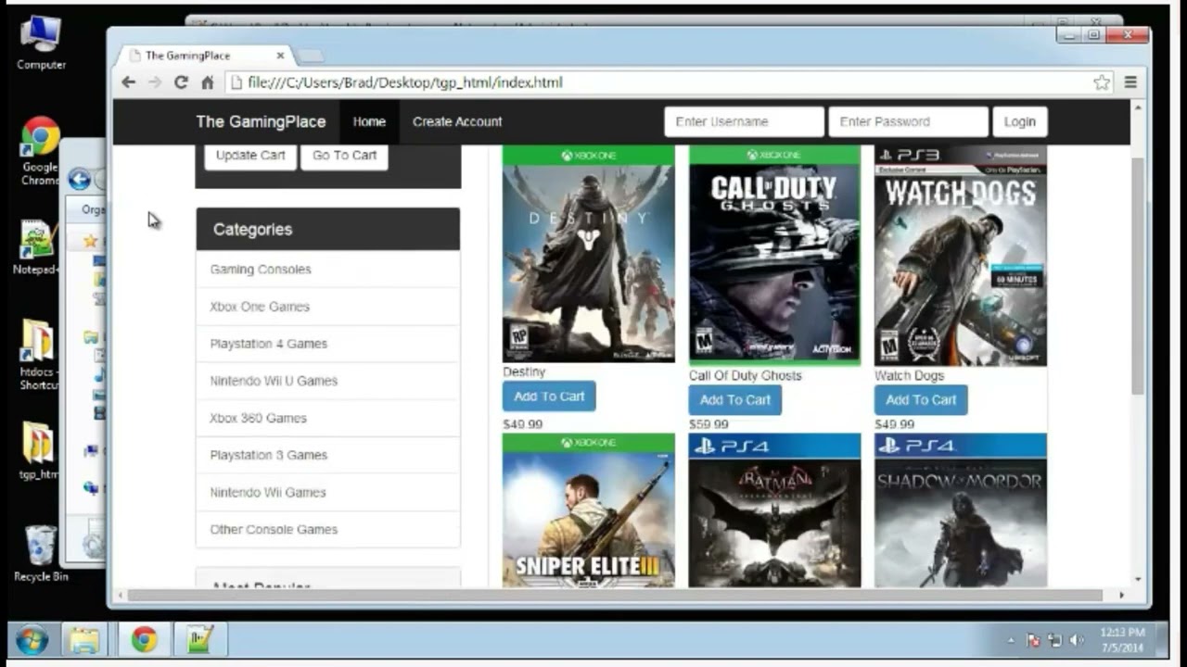Click the Destiny game cover
Viewport: 1187px width, 667px height.
(x=589, y=254)
